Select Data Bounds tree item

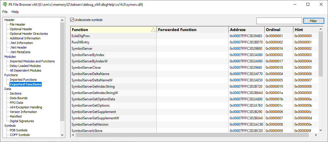pos(19,98)
